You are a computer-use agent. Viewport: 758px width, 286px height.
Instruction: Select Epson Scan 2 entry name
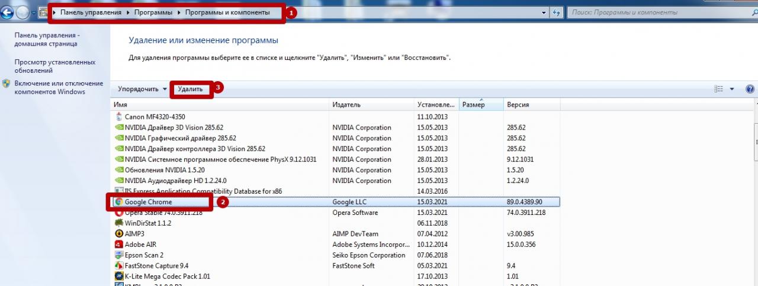(144, 255)
